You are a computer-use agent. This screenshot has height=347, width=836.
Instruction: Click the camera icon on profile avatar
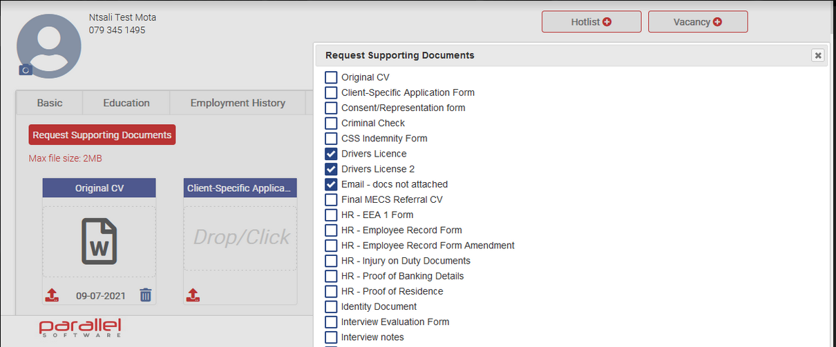26,70
